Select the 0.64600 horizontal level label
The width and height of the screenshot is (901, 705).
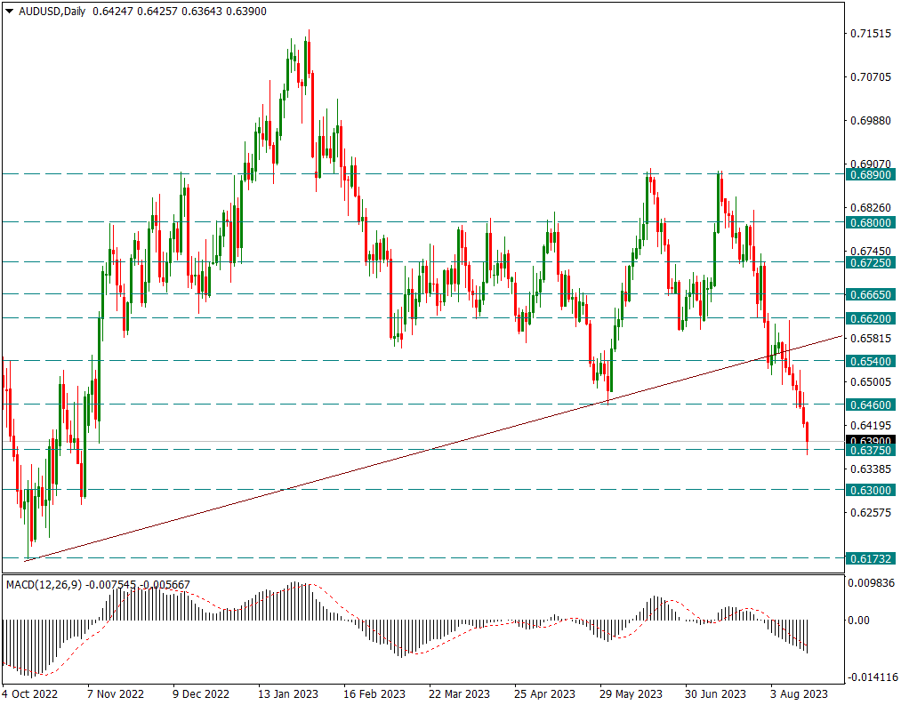point(871,405)
